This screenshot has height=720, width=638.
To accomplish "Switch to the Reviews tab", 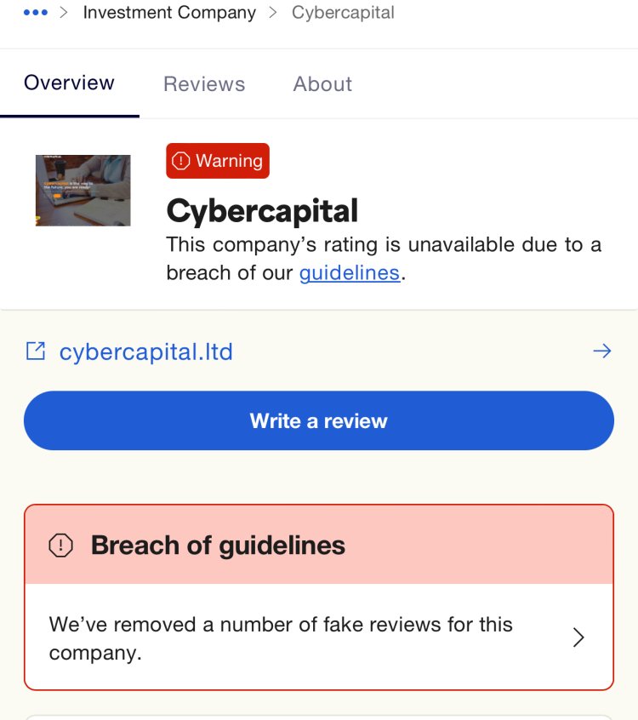I will pos(204,84).
